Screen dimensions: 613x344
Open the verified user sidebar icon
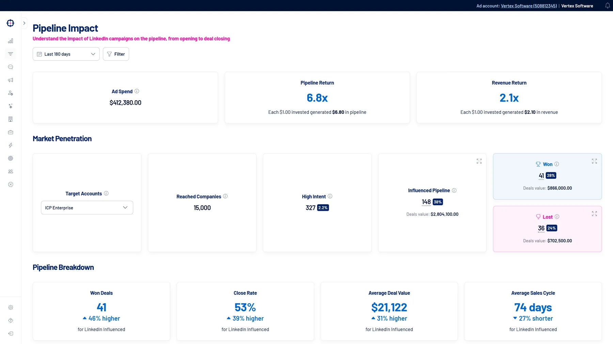click(x=11, y=93)
